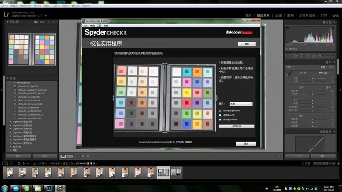This screenshot has width=342, height=192.
Task: Open SpyderCheckr Tools menu
Action: (99, 26)
